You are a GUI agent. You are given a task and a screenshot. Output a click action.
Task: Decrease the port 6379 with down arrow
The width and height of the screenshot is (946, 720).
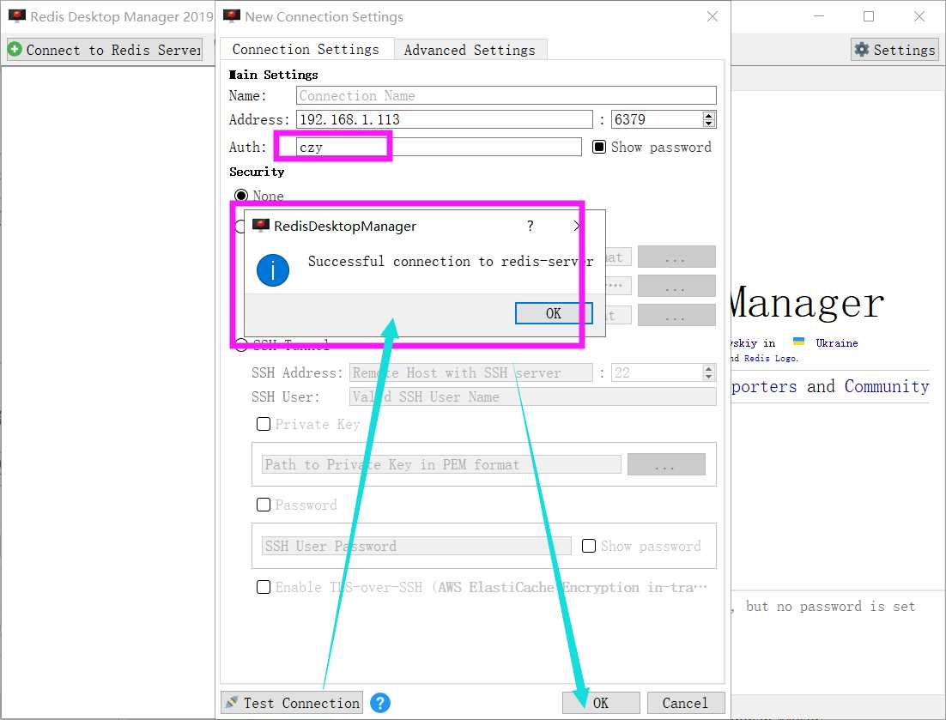pyautogui.click(x=709, y=124)
